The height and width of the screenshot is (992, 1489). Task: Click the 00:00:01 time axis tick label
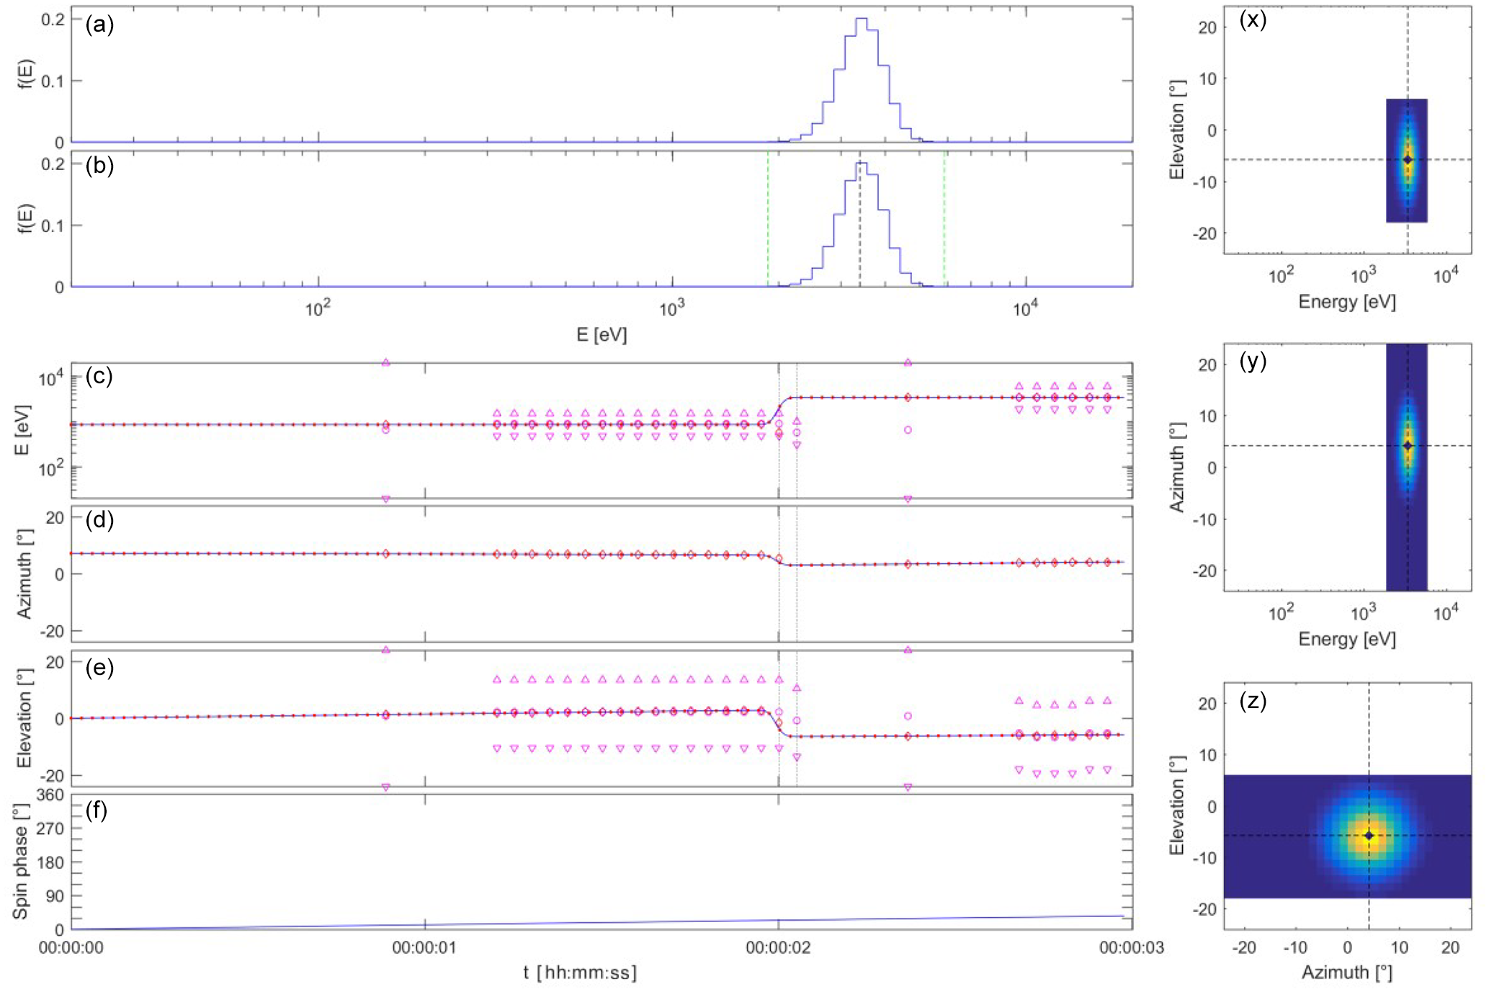pos(424,947)
